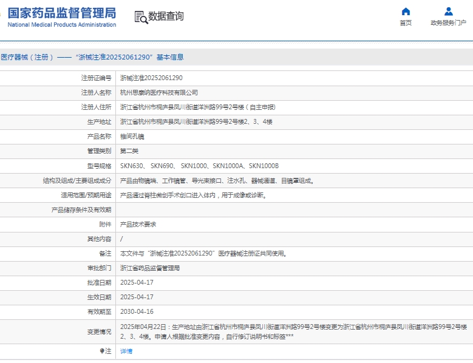Click the 备注 remark text

[203, 254]
